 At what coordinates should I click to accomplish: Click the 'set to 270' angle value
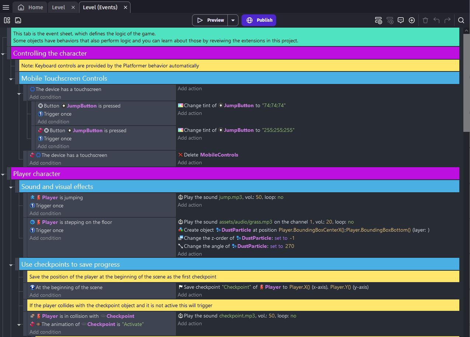tap(282, 246)
